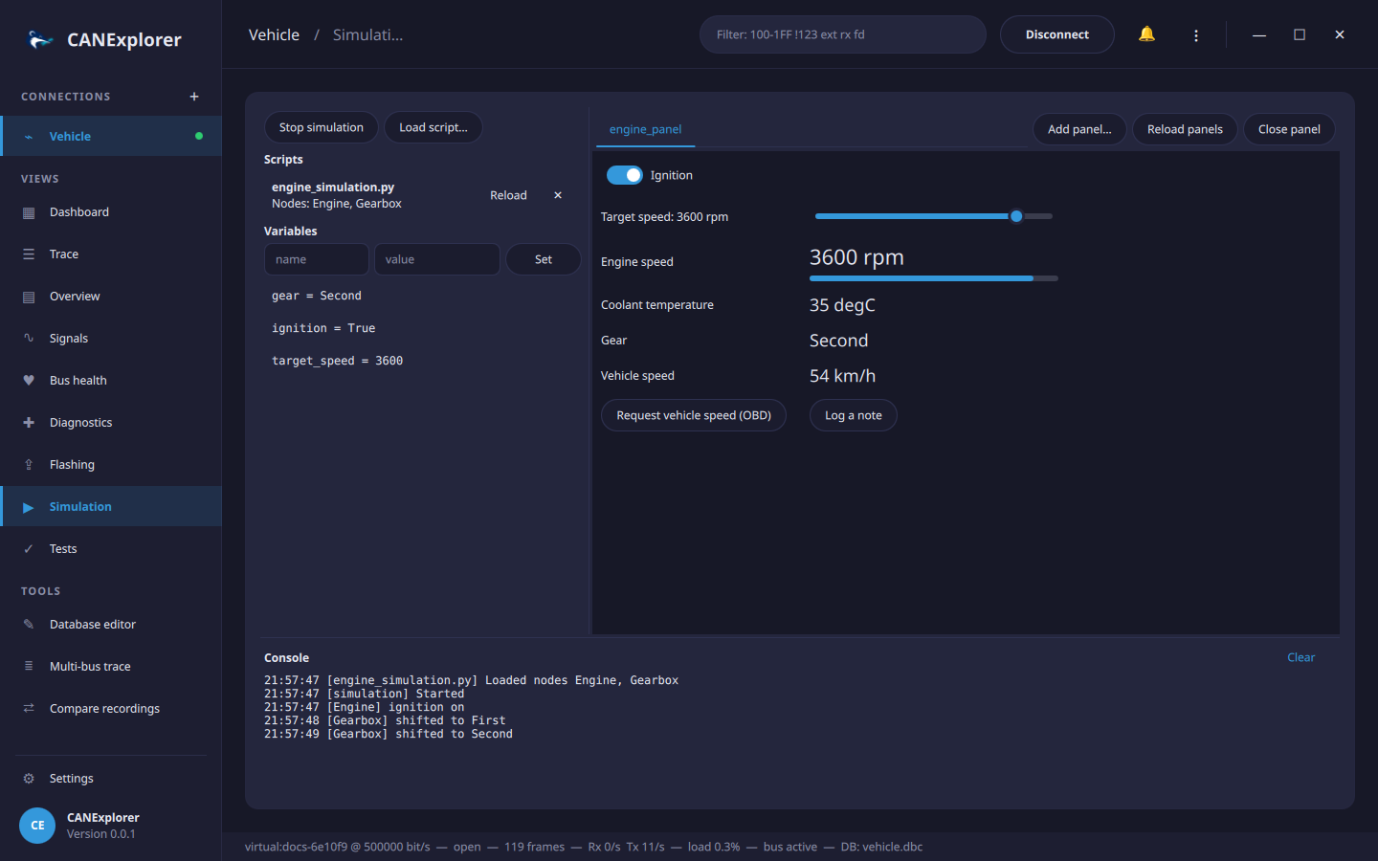Focus the variable value input field
The width and height of the screenshot is (1378, 861).
tap(437, 259)
